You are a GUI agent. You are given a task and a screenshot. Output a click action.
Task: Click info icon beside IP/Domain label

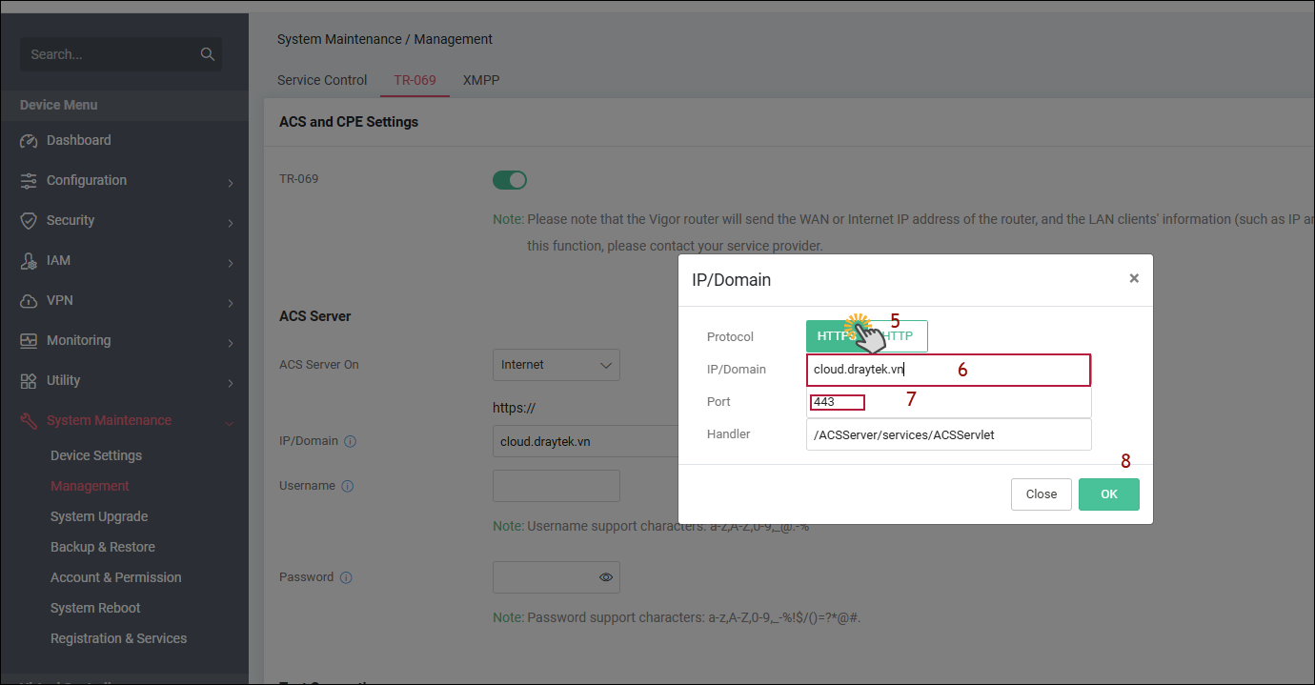350,442
